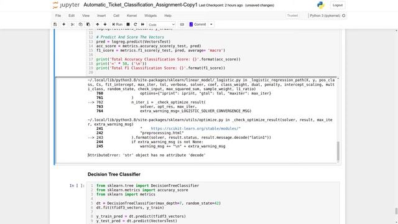Screen dimensions: 398x224
Task: Click the 'In [ ]:' cell prompt
Action: [x=77, y=185]
